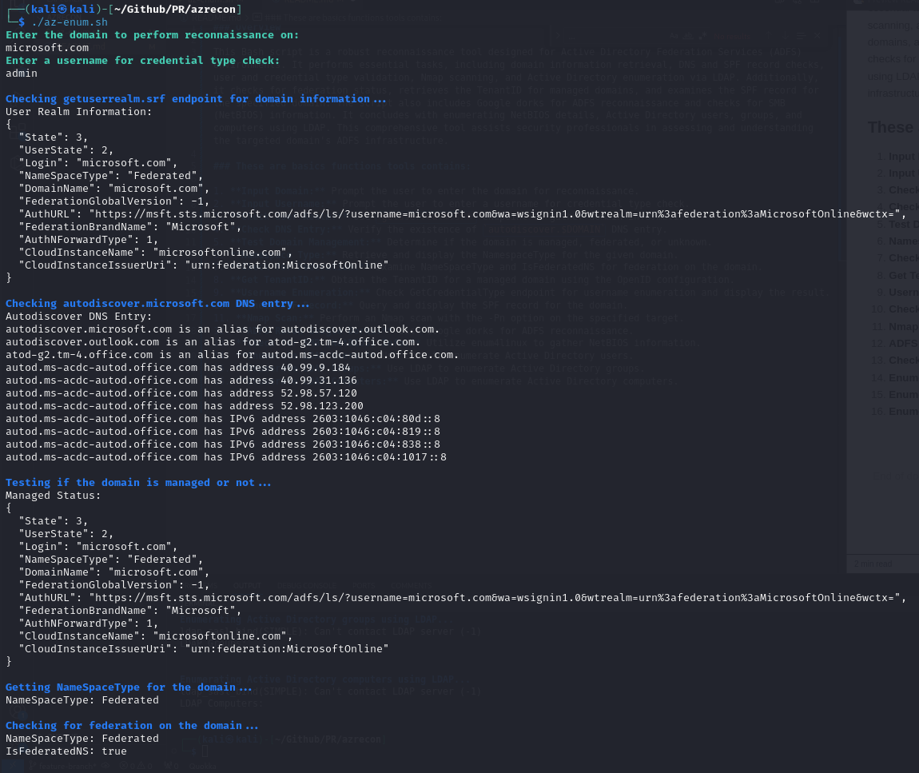Click NameSpaceType "Federated" in User Realm block
The image size is (919, 773).
point(111,175)
